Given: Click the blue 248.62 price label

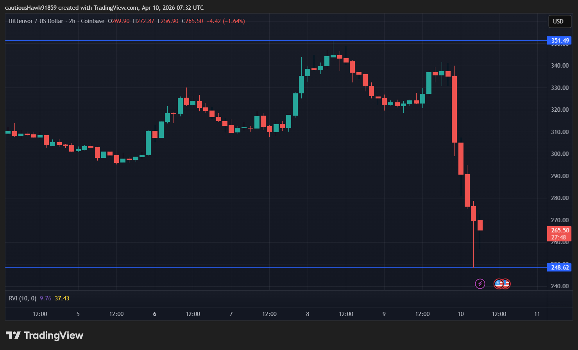Looking at the screenshot, I should [x=560, y=268].
